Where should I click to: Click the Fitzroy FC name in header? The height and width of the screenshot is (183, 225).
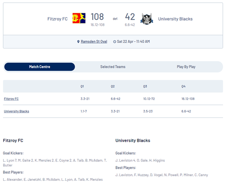pos(58,19)
